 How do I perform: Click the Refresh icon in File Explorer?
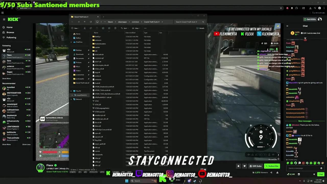[91, 22]
